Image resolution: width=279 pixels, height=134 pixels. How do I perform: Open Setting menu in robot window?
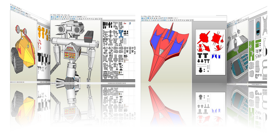pos(66,15)
